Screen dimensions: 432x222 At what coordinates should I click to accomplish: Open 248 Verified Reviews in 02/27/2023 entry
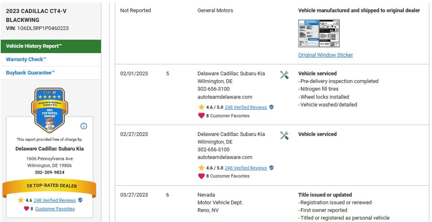246,168
